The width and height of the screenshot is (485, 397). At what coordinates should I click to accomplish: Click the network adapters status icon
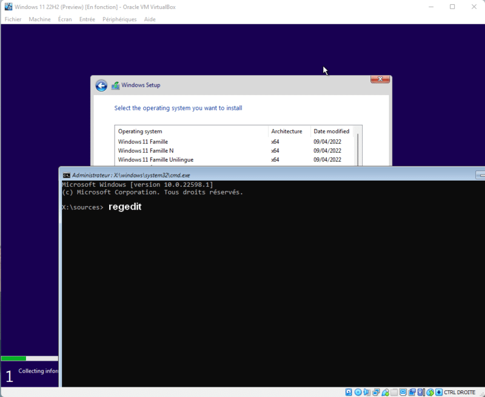coord(376,392)
